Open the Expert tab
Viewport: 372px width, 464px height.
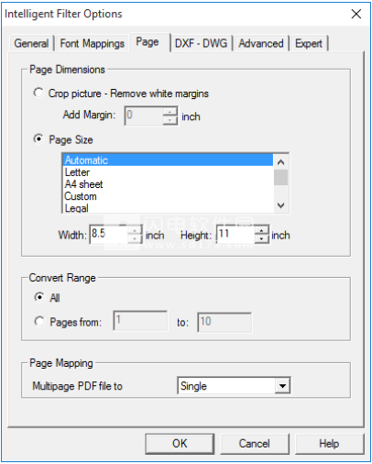(x=309, y=43)
